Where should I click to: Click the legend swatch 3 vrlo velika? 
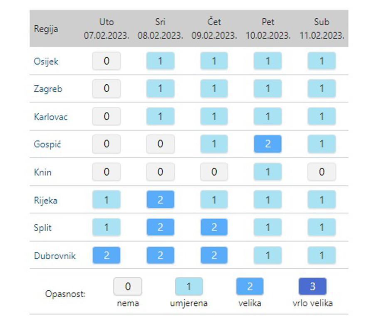pyautogui.click(x=312, y=287)
